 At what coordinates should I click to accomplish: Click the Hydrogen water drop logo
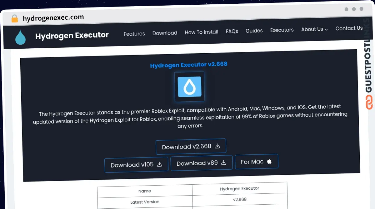(21, 37)
